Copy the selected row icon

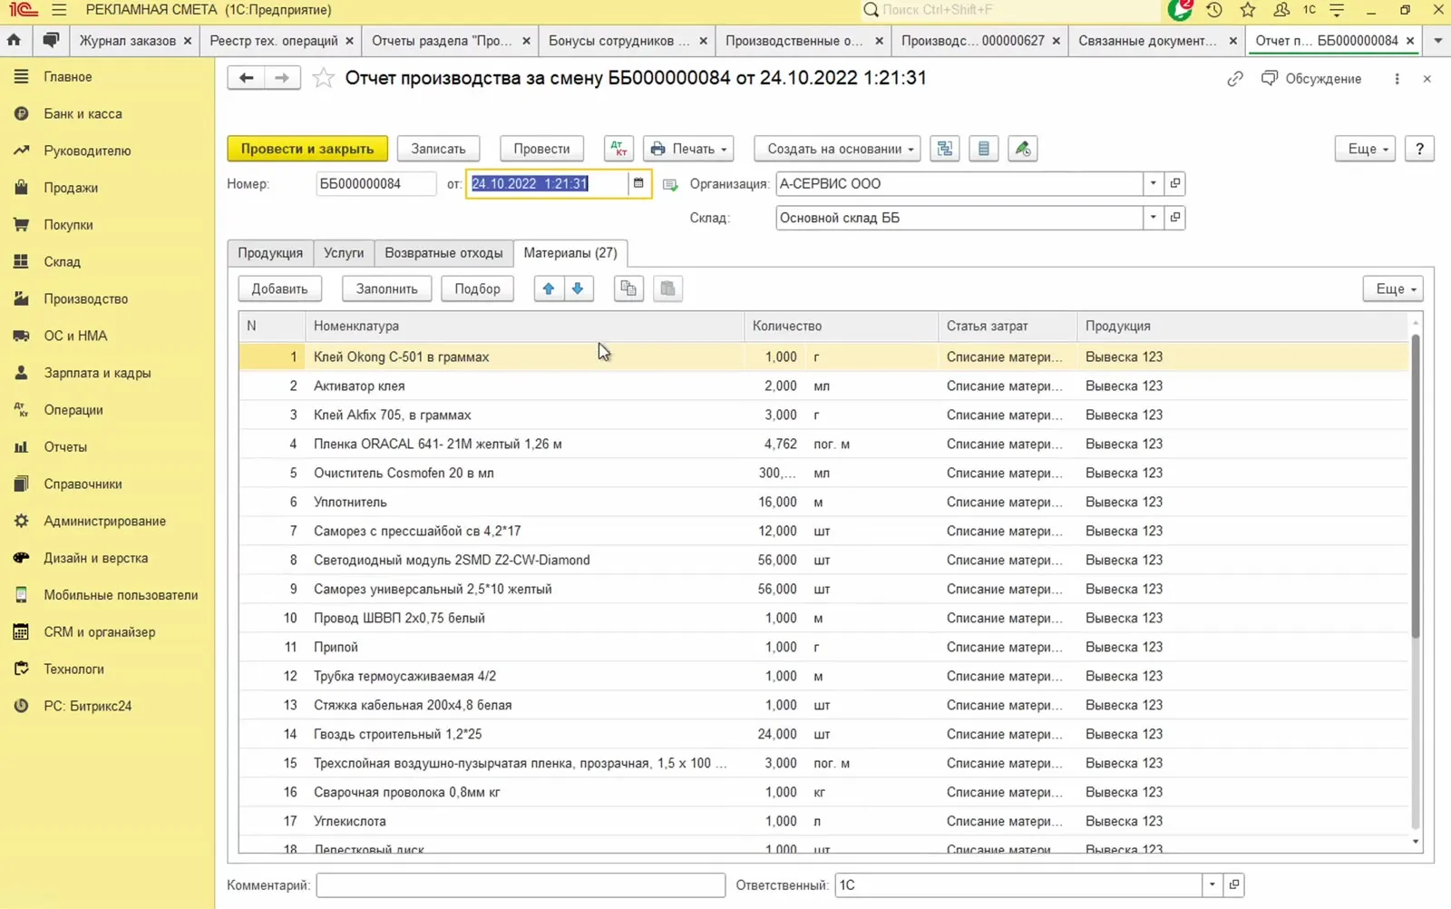pos(628,288)
